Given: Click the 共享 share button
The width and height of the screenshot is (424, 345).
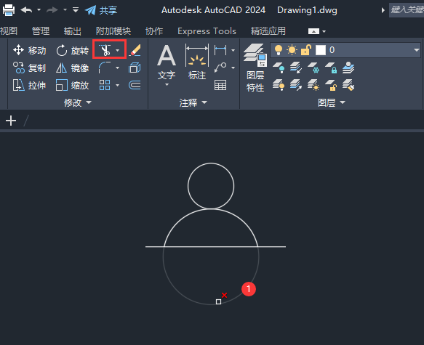Looking at the screenshot, I should pos(101,10).
